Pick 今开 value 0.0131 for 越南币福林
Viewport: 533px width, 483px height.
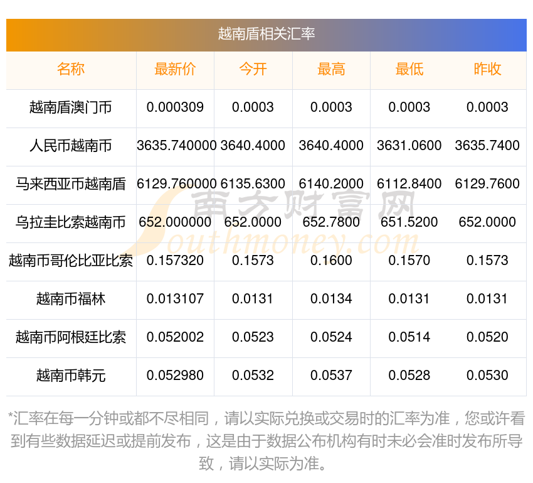tap(253, 298)
